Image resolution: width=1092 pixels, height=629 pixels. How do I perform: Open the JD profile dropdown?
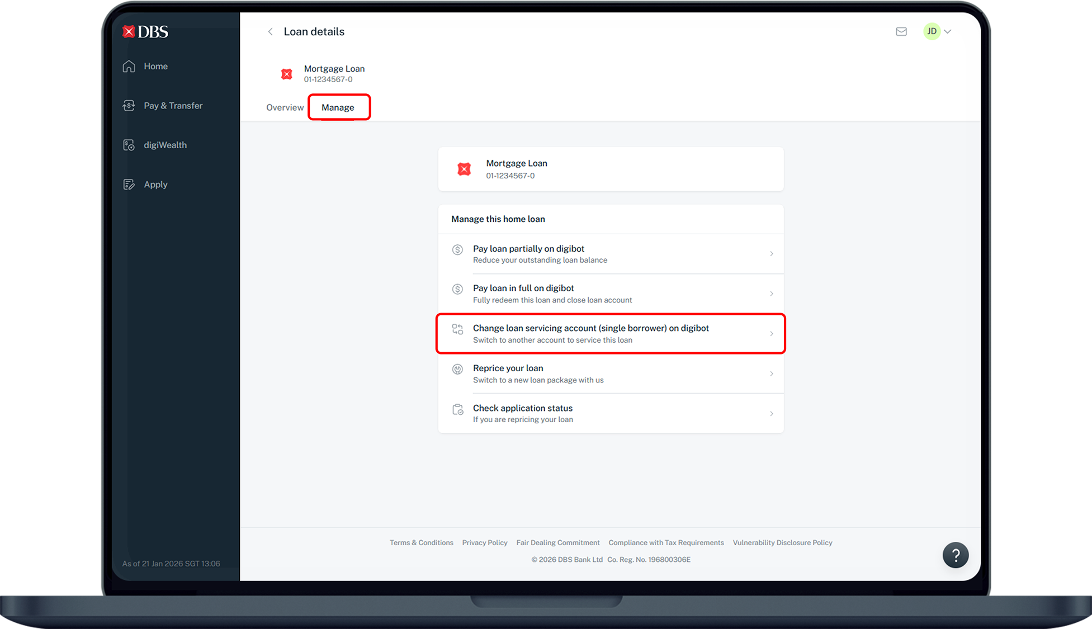click(x=937, y=31)
